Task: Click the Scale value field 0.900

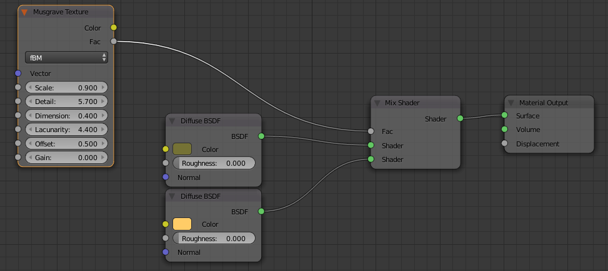Action: (x=66, y=88)
